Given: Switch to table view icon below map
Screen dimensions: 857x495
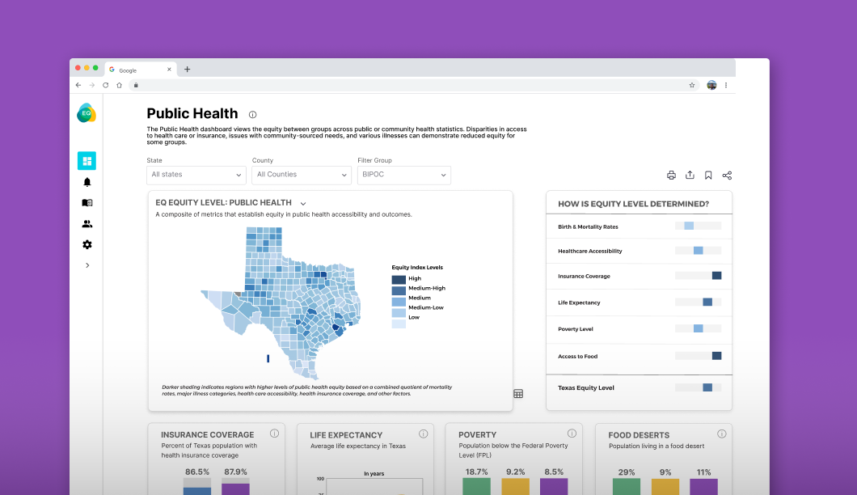Looking at the screenshot, I should [518, 394].
